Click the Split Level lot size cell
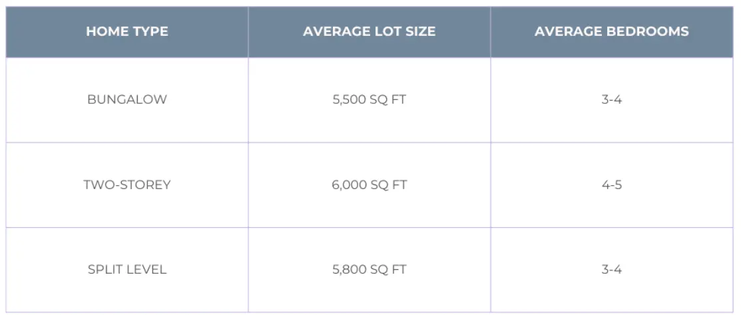Viewport: 741px width, 315px height. pos(370,270)
